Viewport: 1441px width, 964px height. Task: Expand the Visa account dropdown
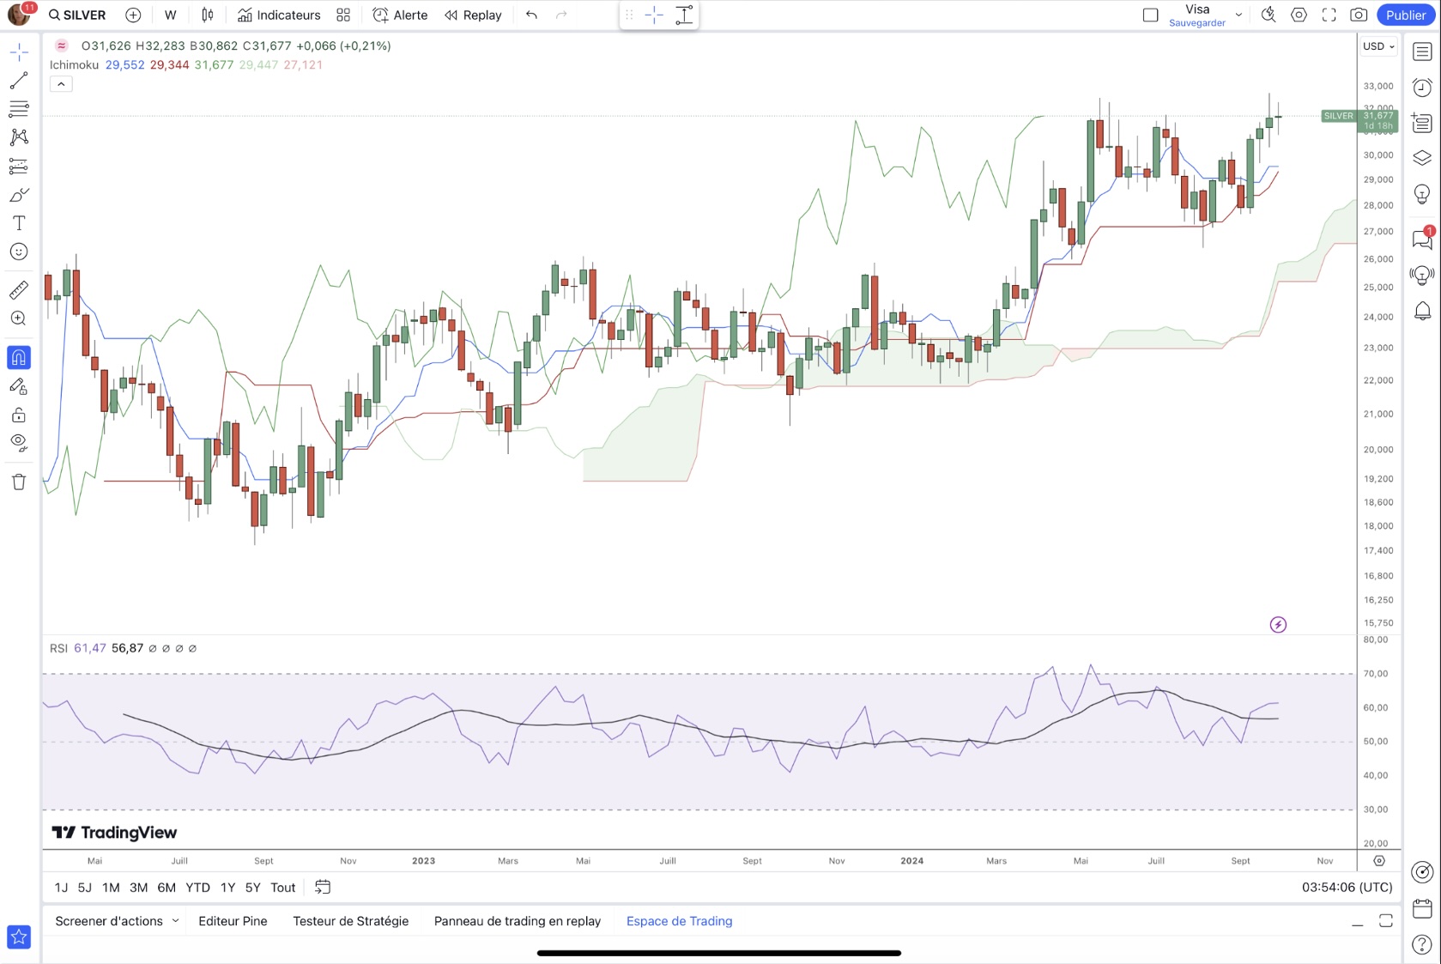(1238, 15)
